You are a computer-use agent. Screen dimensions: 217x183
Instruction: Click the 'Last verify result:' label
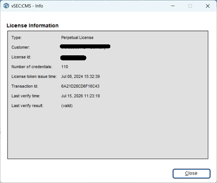[27, 106]
